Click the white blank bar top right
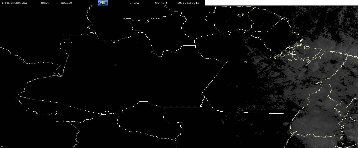Viewport: 358px width, 148px height. coord(282,3)
